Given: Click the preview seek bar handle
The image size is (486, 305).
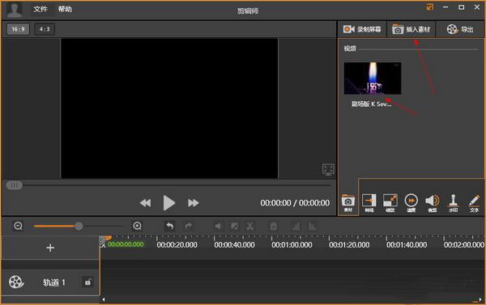Looking at the screenshot, I should pos(15,185).
